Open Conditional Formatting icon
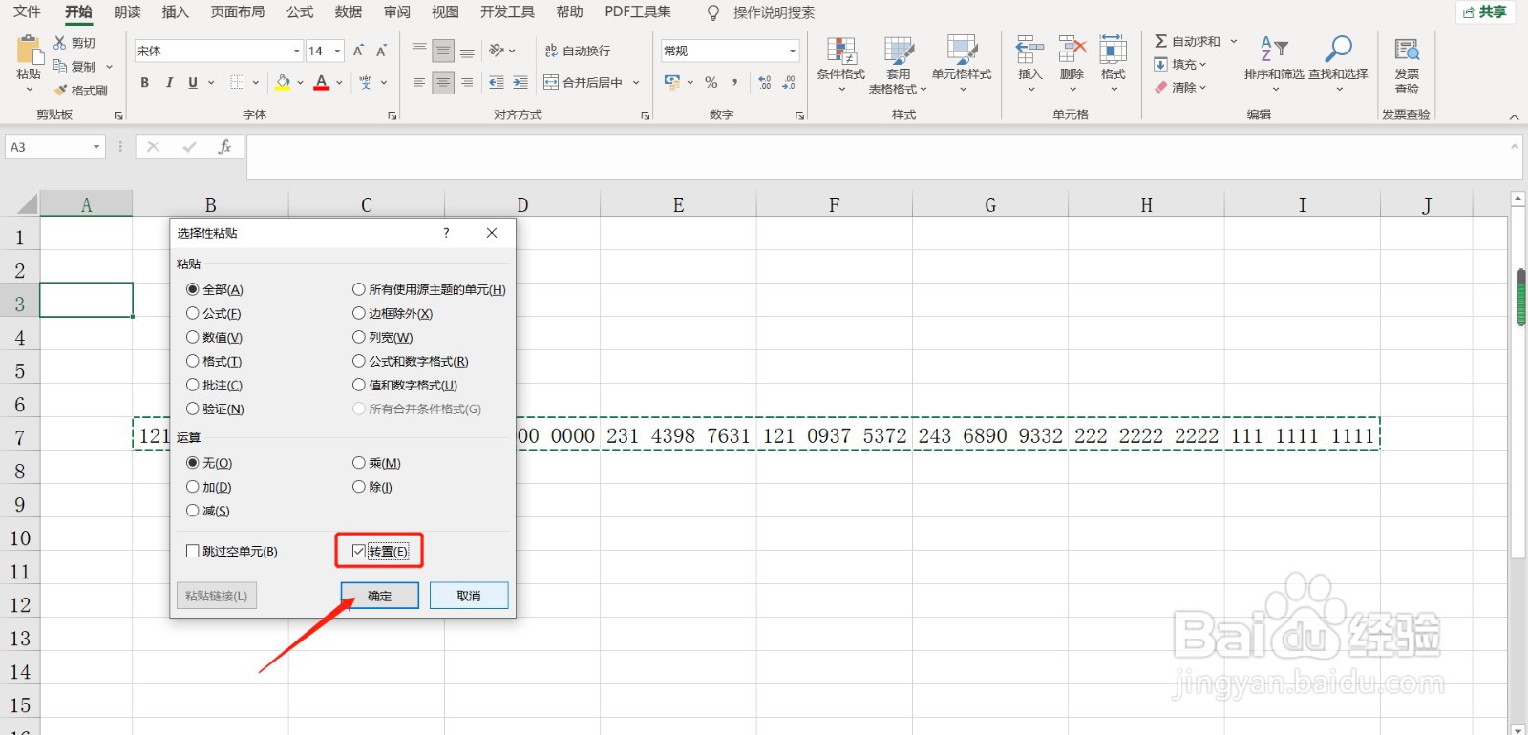The width and height of the screenshot is (1528, 735). tap(841, 51)
